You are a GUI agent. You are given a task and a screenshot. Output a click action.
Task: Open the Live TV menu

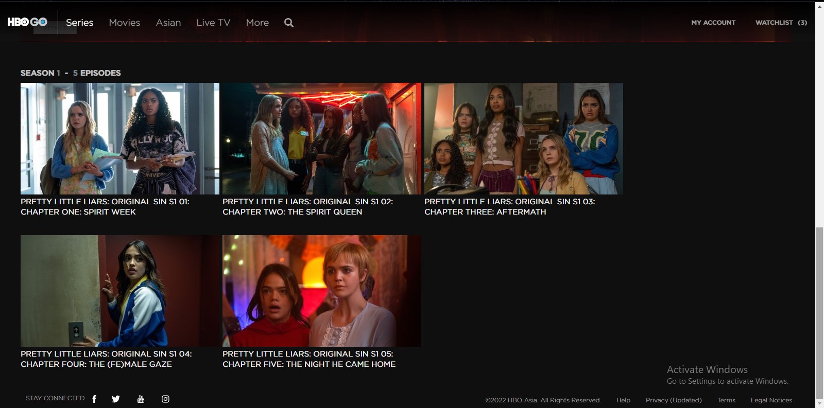[x=213, y=23]
